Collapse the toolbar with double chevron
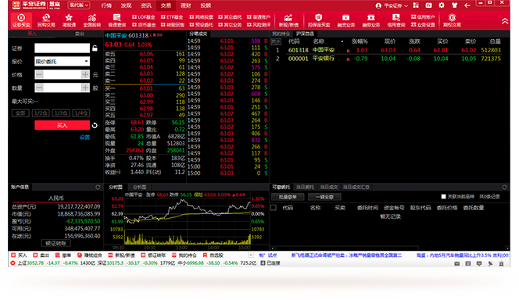Viewport: 519px width, 300px height. [504, 21]
